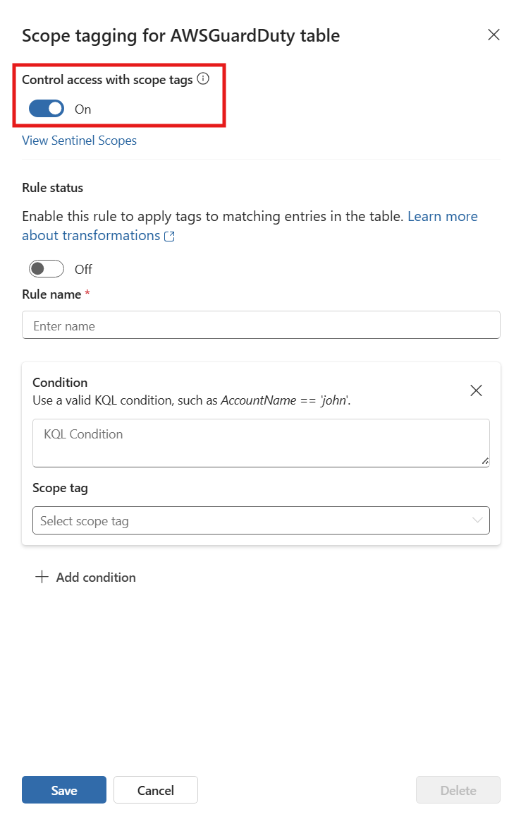Click the chevron arrow in Scope tag field
Viewport: 521px width, 824px height.
(x=477, y=520)
